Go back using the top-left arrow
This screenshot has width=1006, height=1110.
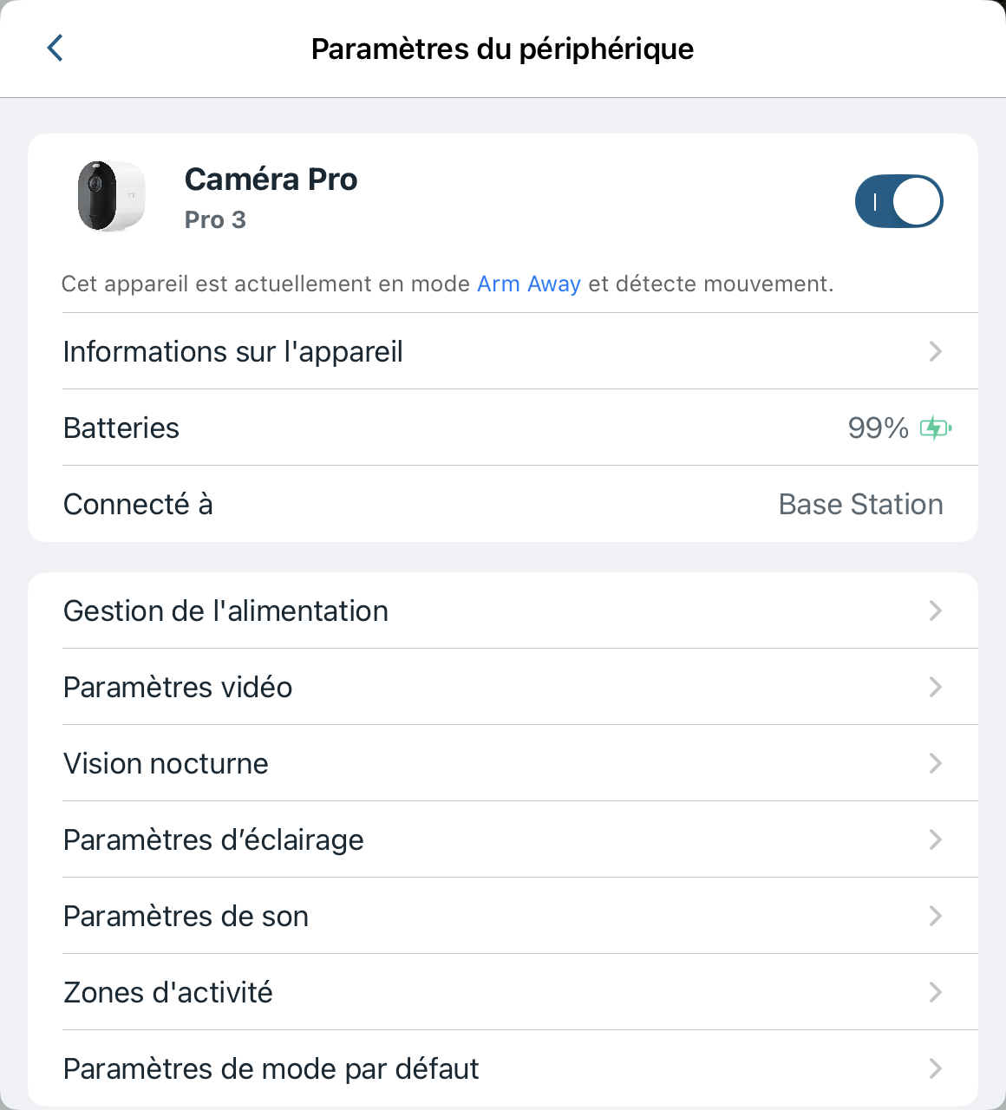(x=56, y=48)
